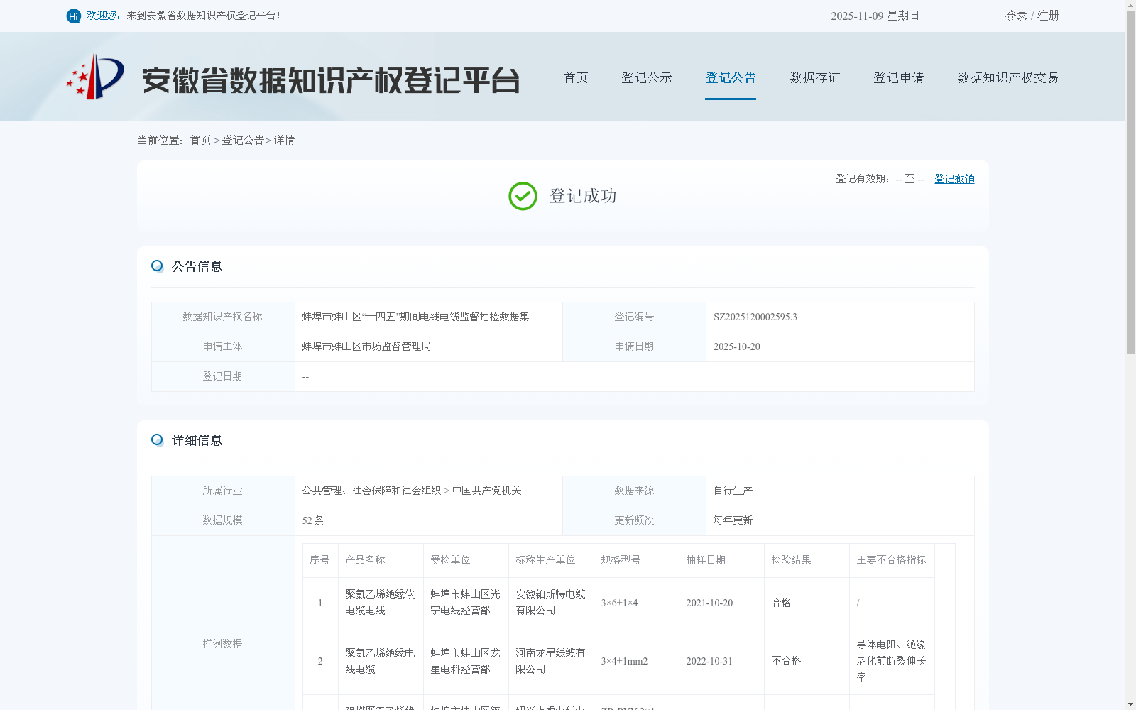This screenshot has height=710, width=1136.
Task: Click the blue Hi greeting icon
Action: pos(74,16)
